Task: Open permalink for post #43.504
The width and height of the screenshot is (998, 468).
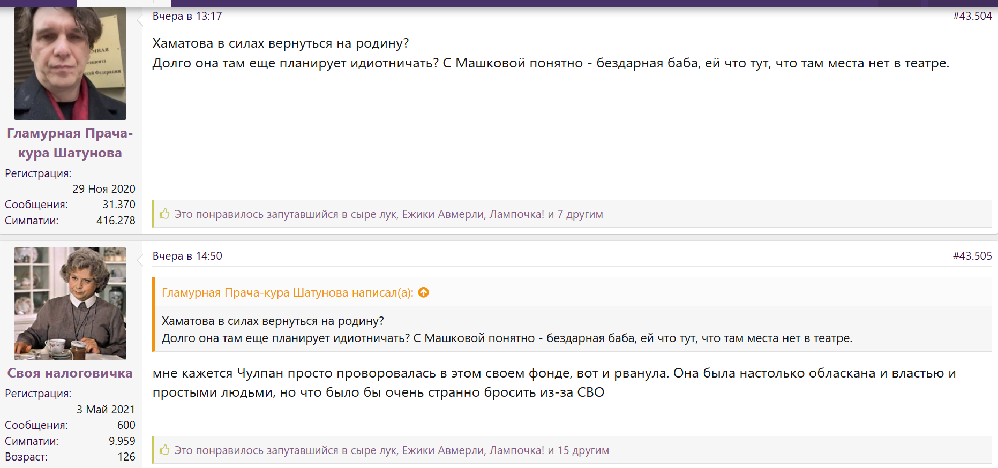Action: tap(972, 16)
